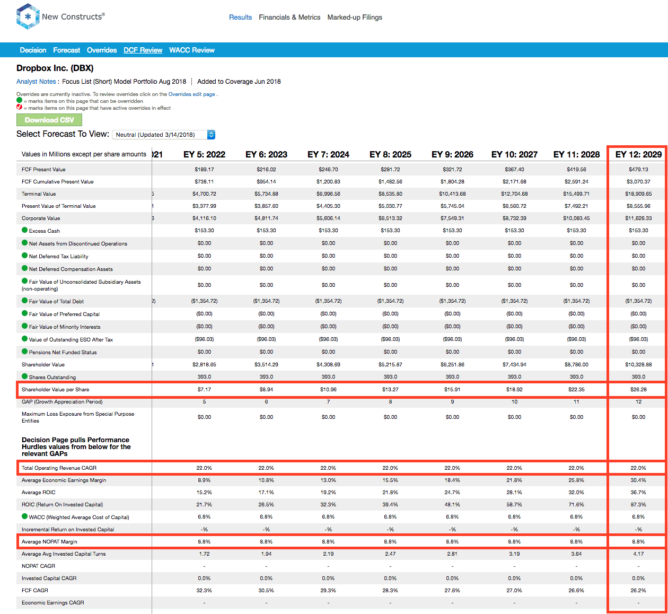668x614 pixels.
Task: Open the Select Forecast To View dropdown
Action: 164,135
